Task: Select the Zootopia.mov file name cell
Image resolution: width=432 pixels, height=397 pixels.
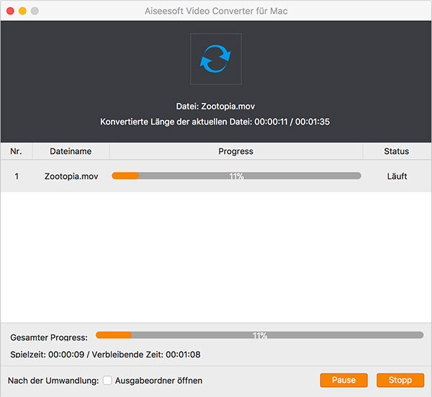Action: pos(71,176)
